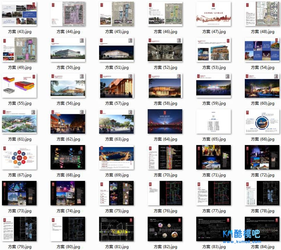Select the 方案 (47).jpg thumbnail image
This screenshot has height=250, width=281.
[214, 14]
